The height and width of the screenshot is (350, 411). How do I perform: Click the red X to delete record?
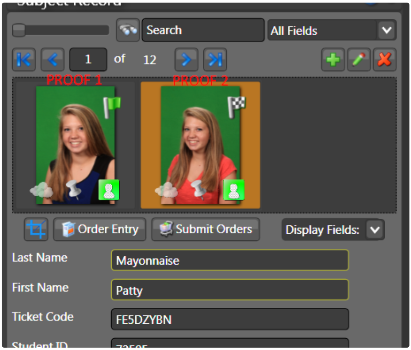click(384, 60)
